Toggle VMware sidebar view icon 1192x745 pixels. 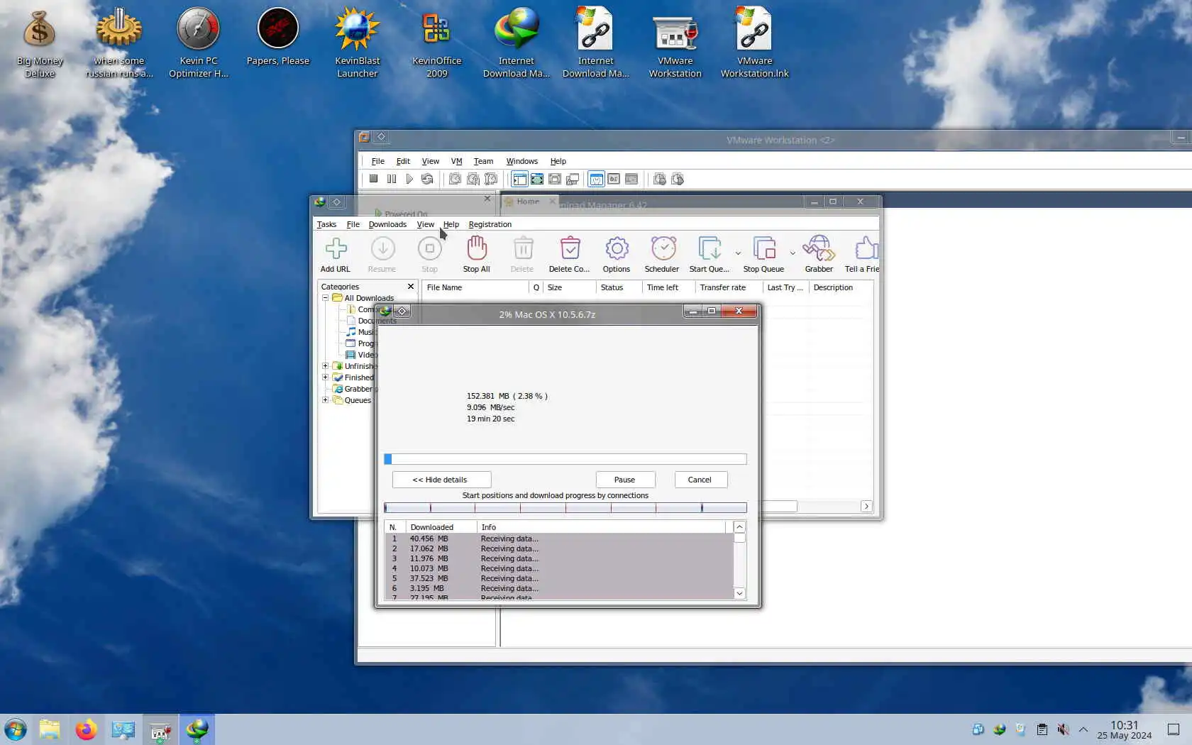click(x=519, y=179)
